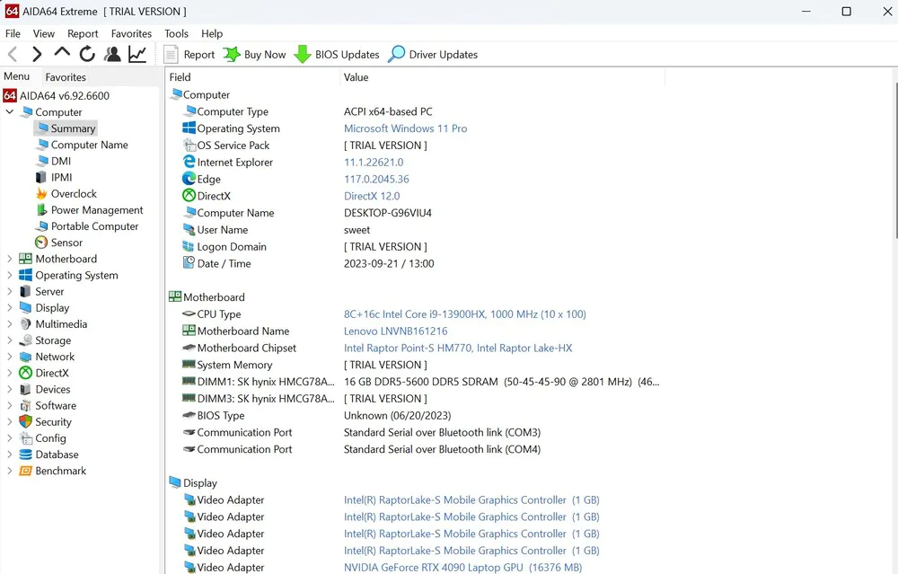Expand the Operating System tree node
This screenshot has height=574, width=898.
point(9,275)
